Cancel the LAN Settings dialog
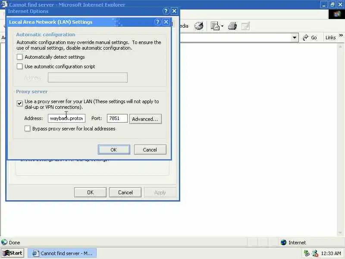This screenshot has height=259, width=345. [150, 149]
